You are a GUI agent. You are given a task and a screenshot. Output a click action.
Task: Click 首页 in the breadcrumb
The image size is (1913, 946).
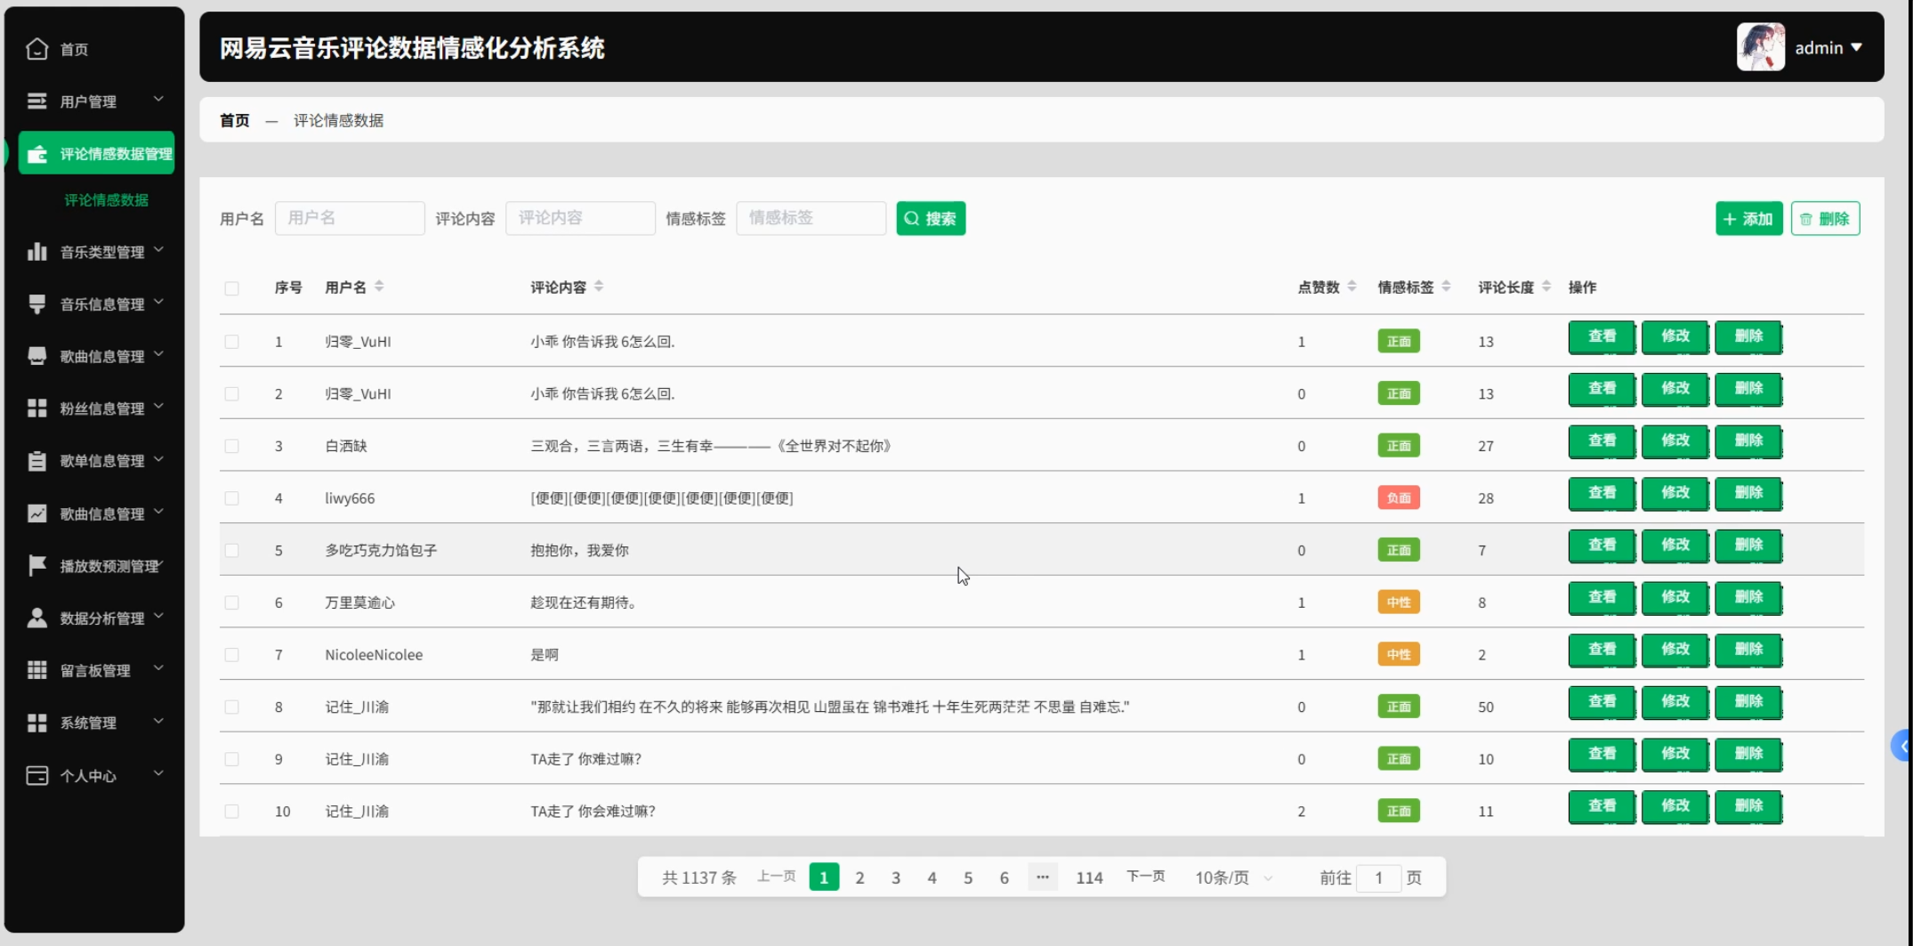235,120
